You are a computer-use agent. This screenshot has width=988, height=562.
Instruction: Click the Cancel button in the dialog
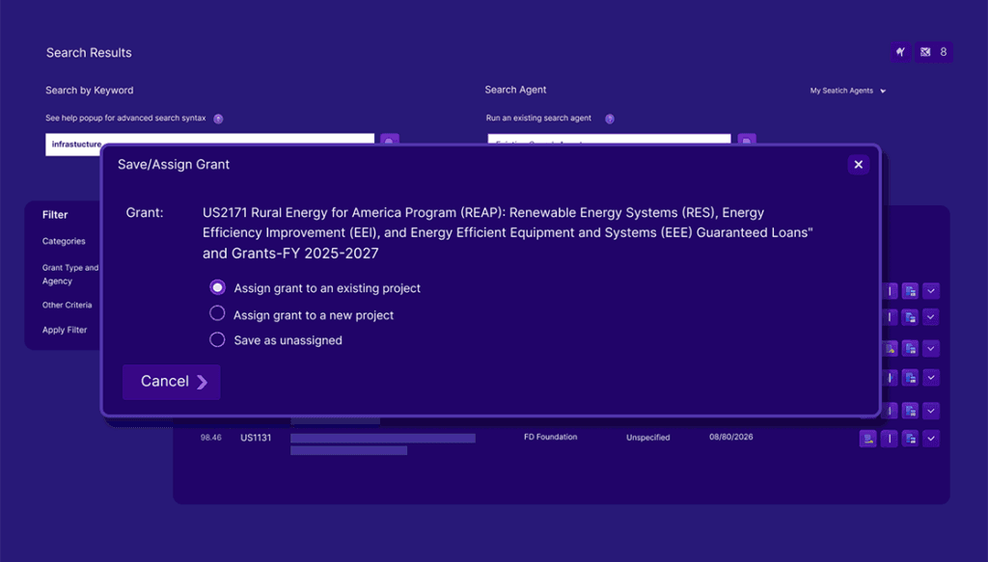coord(171,382)
